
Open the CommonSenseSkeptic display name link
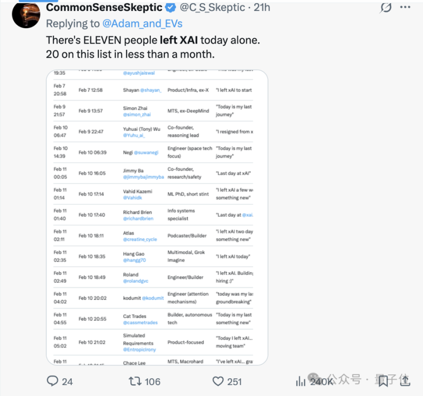click(104, 7)
